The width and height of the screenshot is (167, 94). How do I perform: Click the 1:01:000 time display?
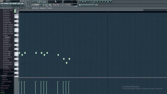coord(39,2)
